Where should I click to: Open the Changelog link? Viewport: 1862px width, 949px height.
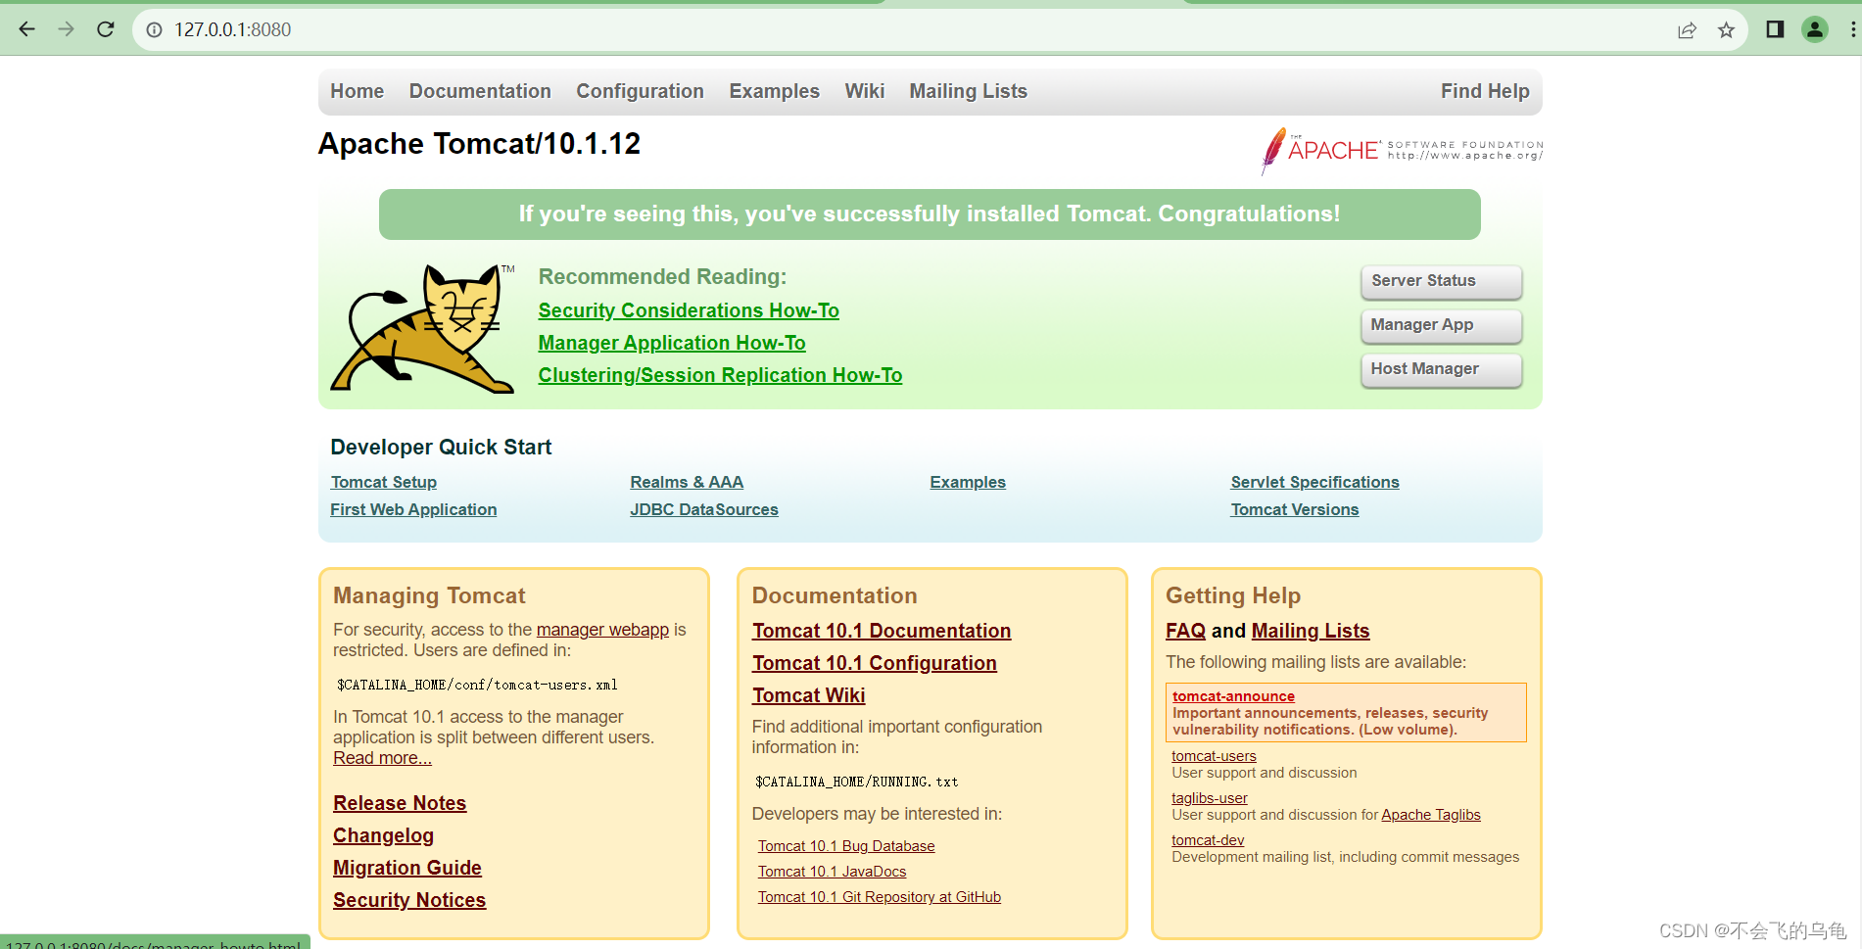[383, 835]
